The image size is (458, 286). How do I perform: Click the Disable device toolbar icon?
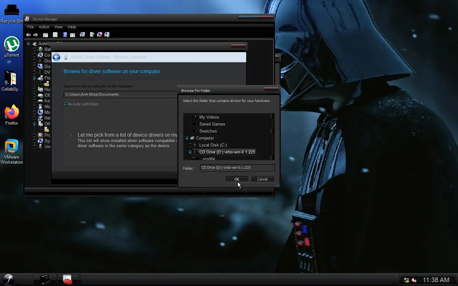pyautogui.click(x=107, y=35)
